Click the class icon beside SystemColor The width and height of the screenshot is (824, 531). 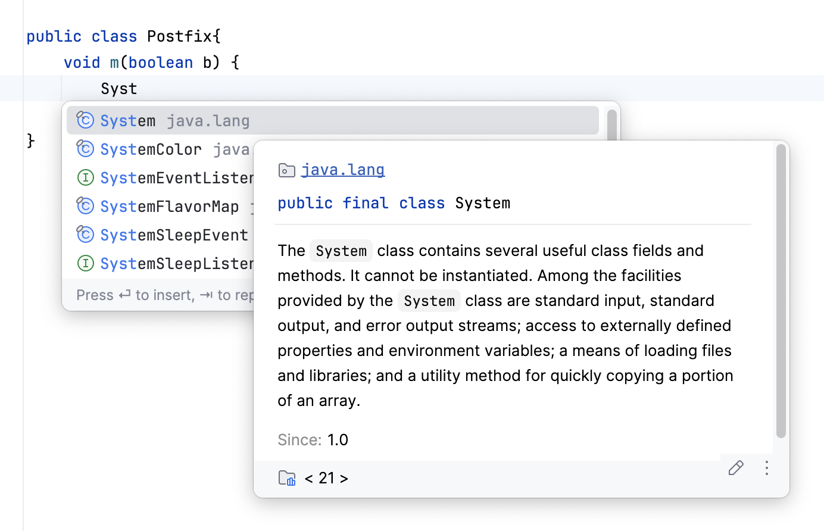(85, 148)
